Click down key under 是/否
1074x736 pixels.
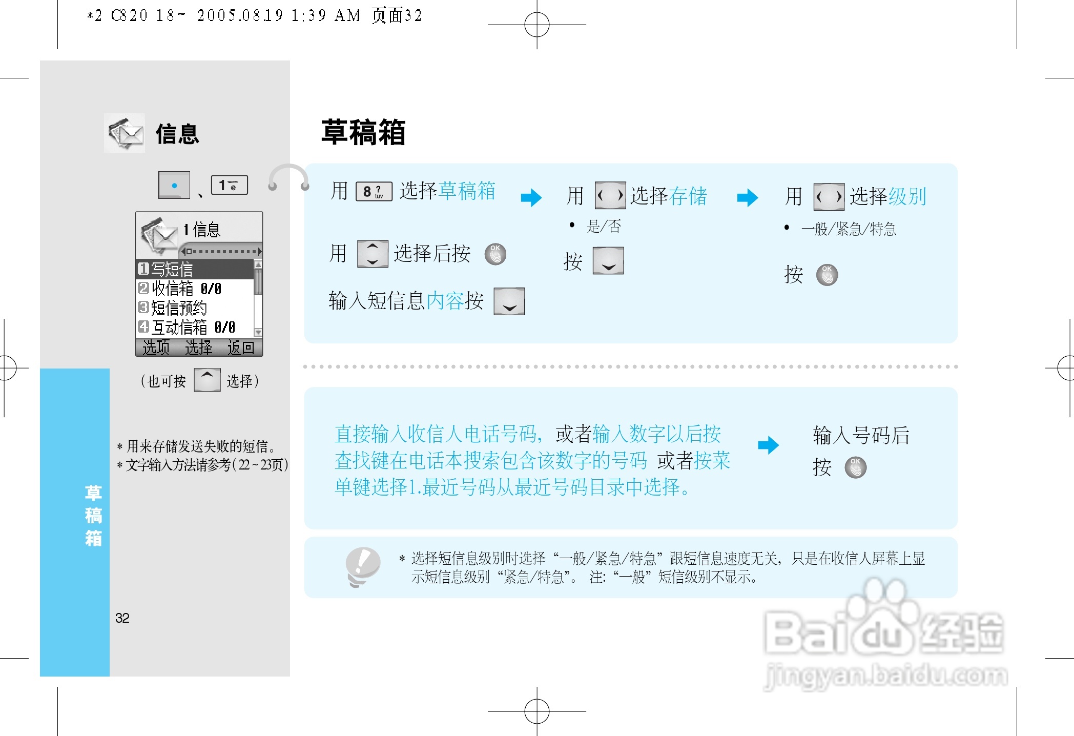coord(608,261)
